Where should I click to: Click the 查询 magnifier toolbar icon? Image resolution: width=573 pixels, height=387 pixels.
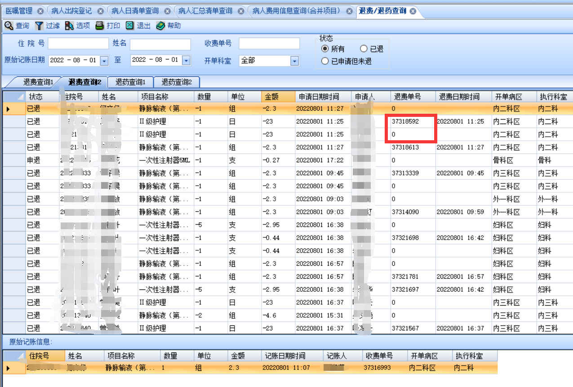click(x=9, y=26)
